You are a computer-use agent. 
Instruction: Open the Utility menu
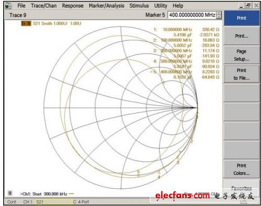[160, 6]
